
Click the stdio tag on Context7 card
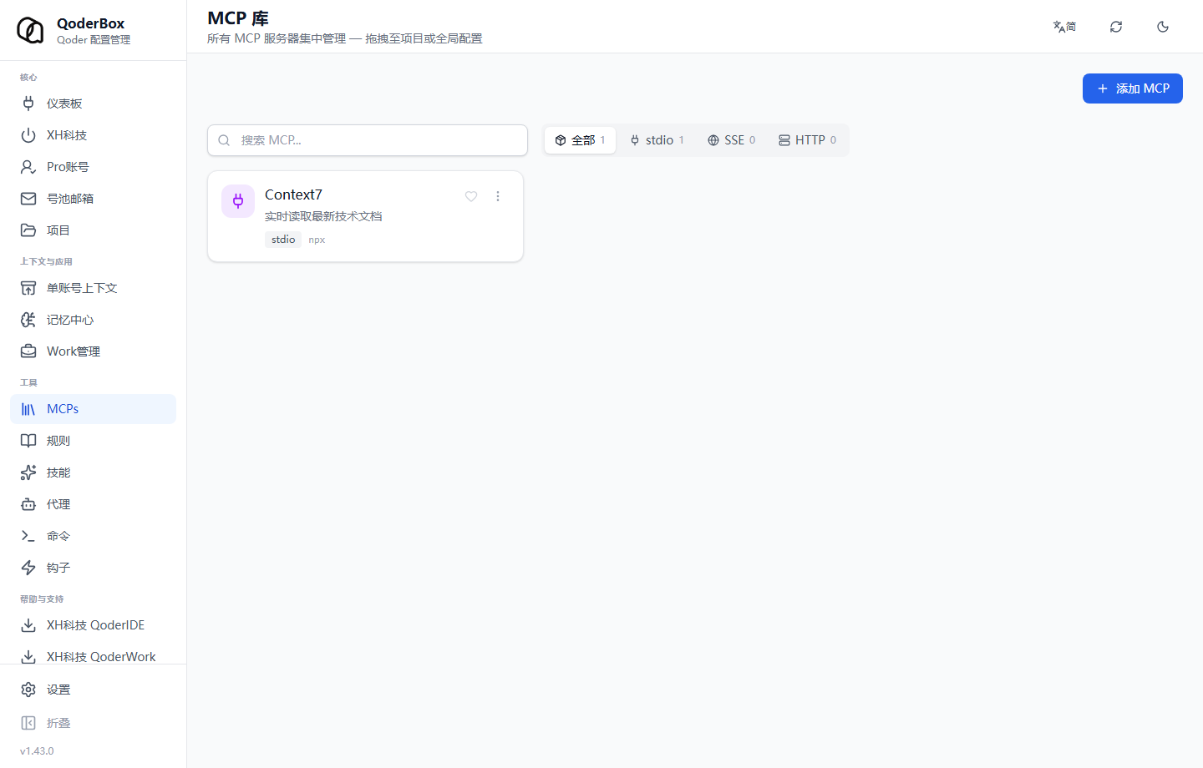(283, 240)
